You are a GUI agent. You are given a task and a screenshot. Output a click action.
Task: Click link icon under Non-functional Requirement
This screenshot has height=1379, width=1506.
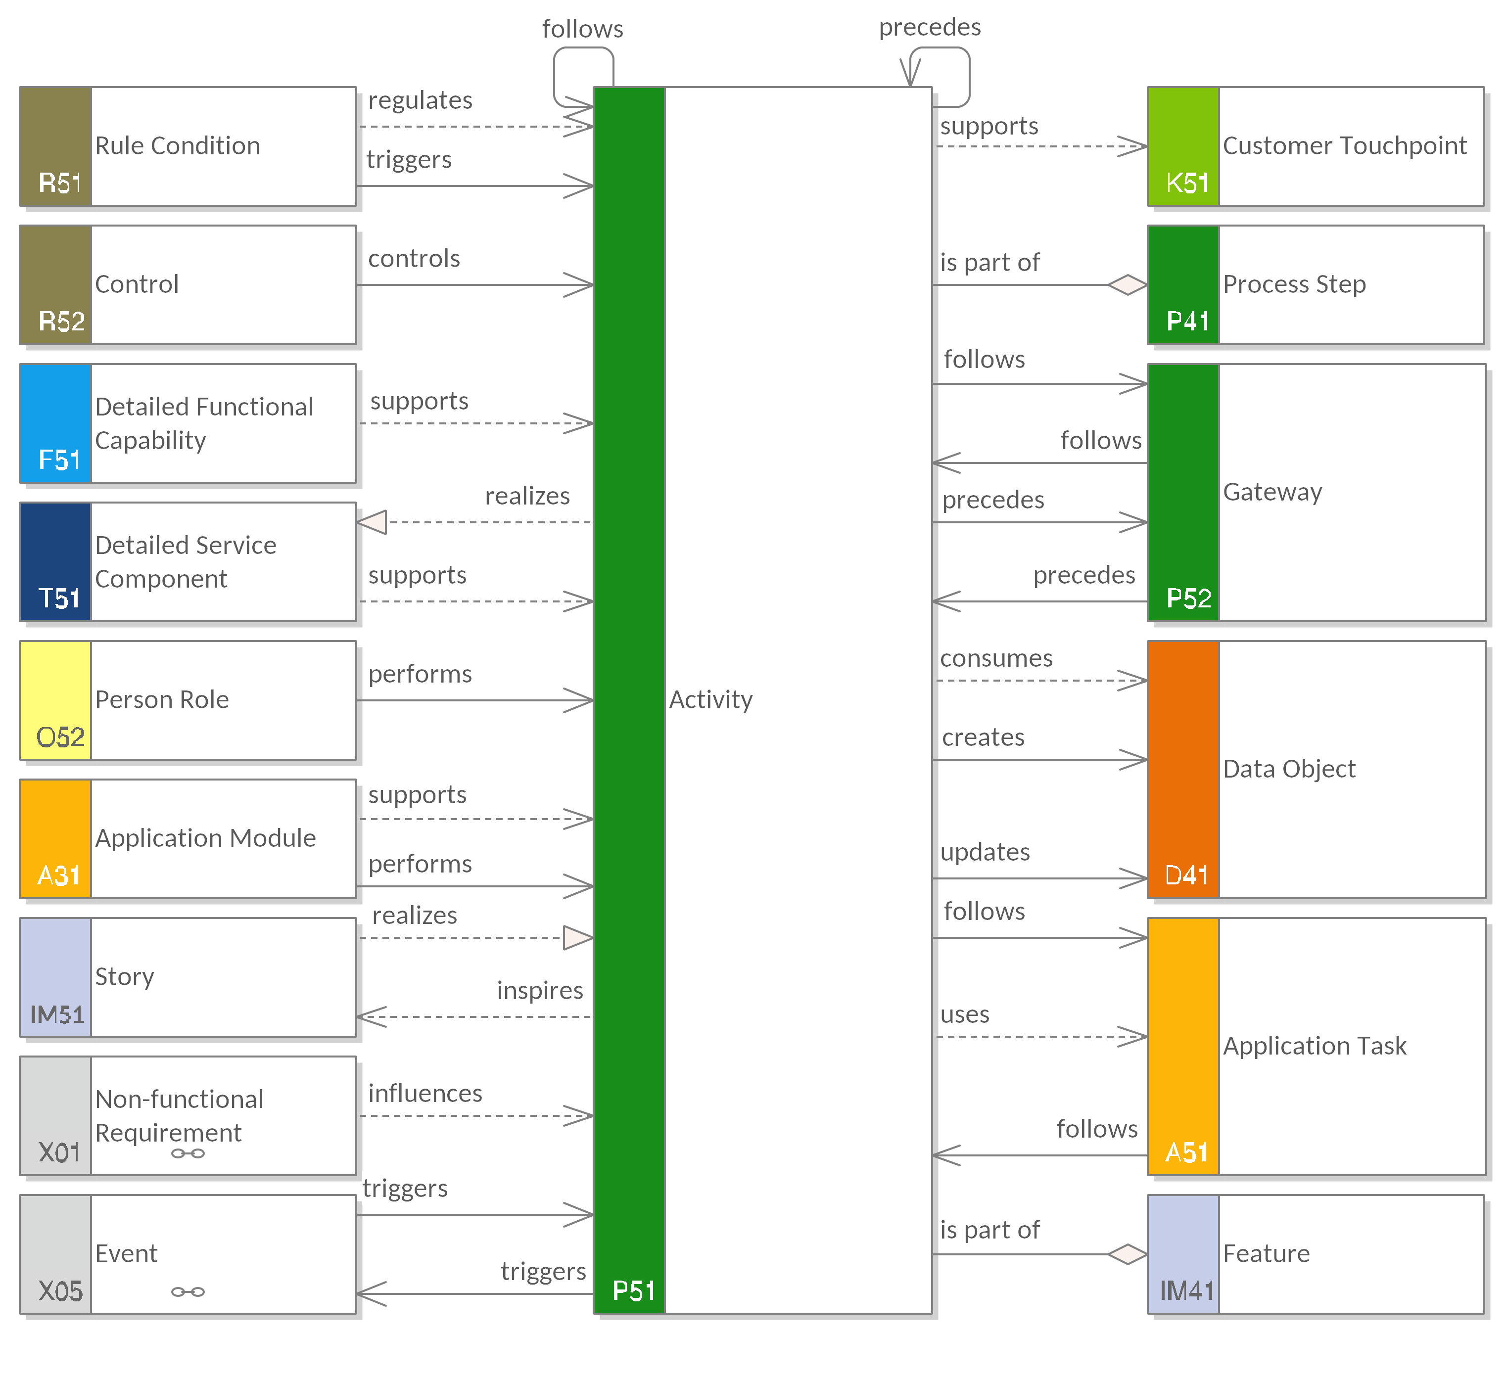[x=188, y=1153]
